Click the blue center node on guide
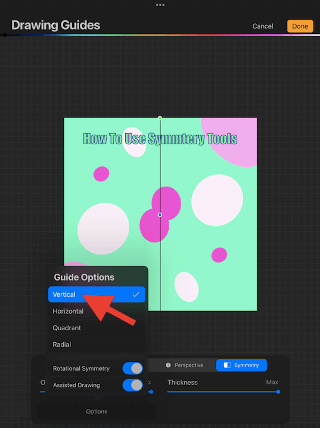The width and height of the screenshot is (320, 428). coord(160,215)
